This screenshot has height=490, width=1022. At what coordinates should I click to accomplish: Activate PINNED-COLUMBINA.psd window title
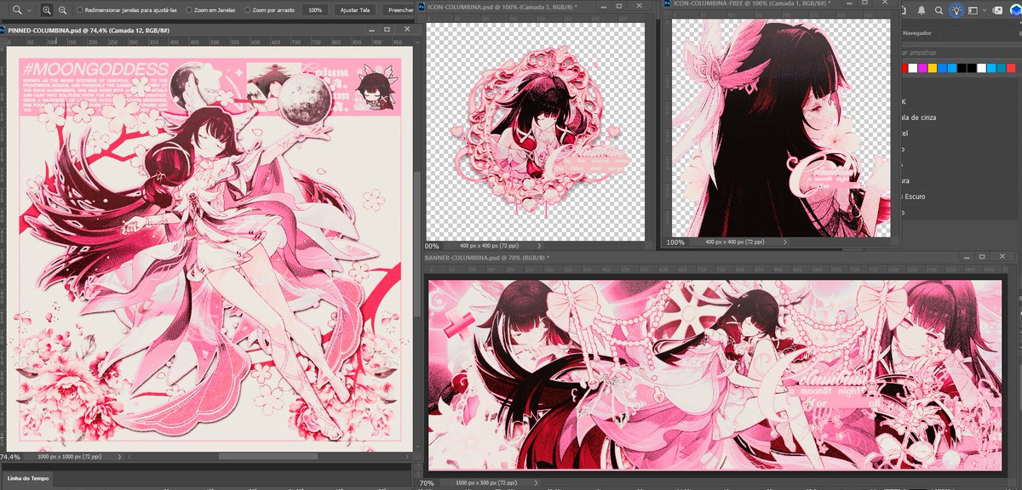[89, 29]
